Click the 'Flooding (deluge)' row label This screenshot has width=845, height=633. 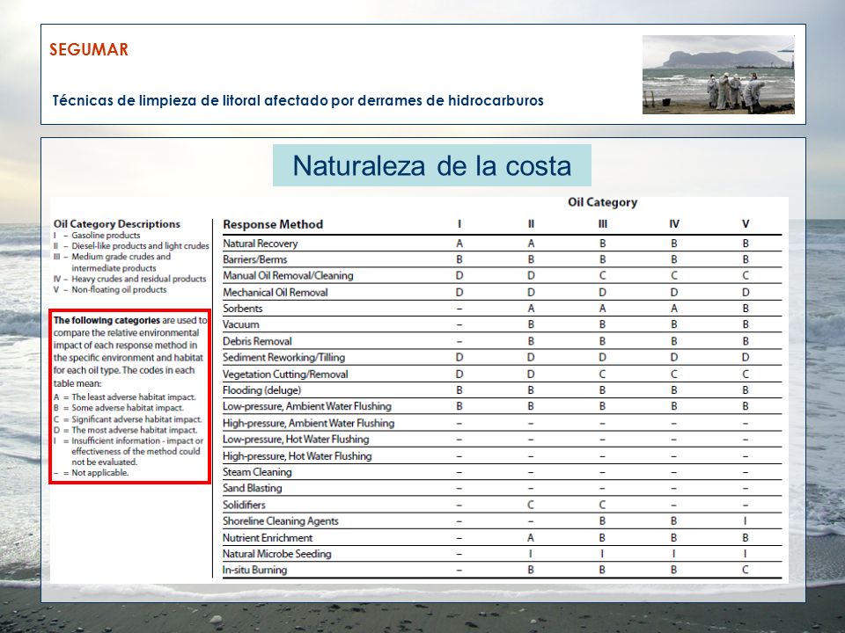click(x=262, y=390)
